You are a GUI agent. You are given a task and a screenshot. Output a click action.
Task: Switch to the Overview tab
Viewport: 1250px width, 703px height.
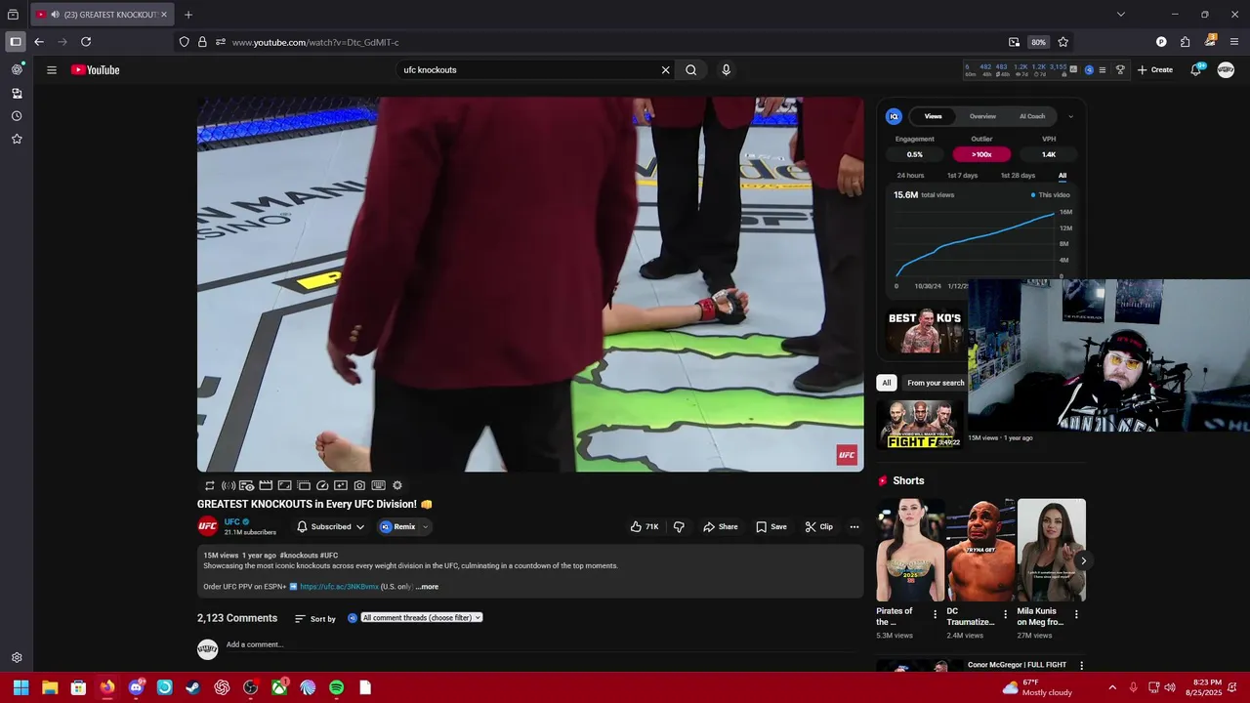[982, 116]
